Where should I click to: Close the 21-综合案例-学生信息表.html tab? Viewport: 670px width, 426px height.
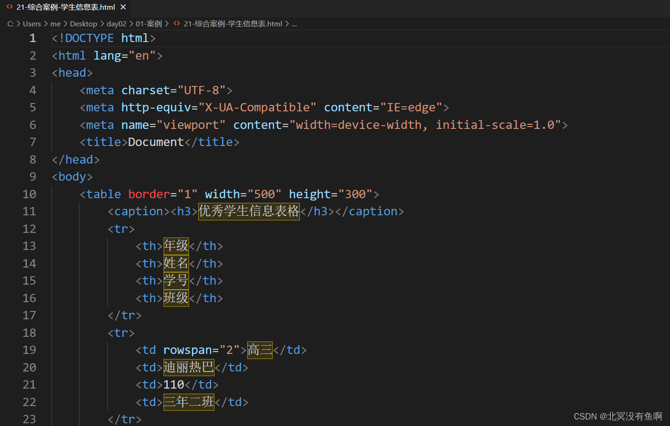coord(122,7)
